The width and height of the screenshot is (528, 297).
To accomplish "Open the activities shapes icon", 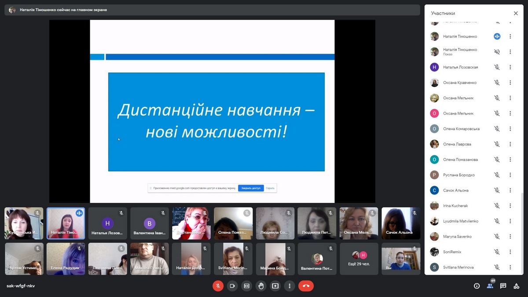I will coord(517,286).
